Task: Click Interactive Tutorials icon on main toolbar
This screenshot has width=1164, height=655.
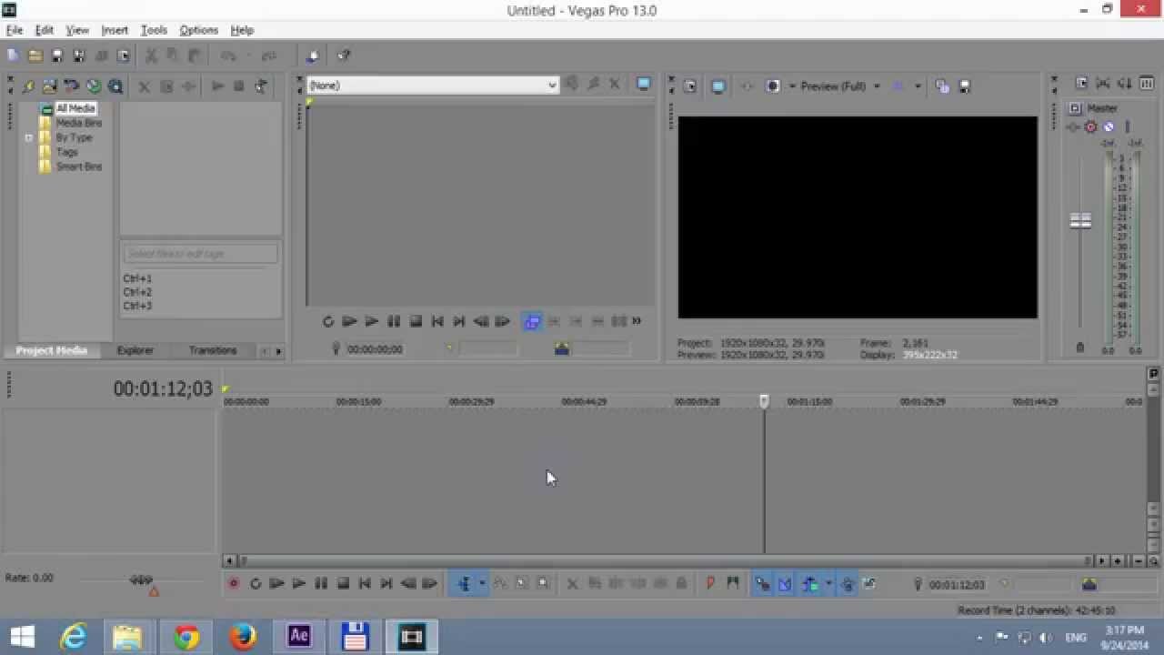Action: coord(313,55)
